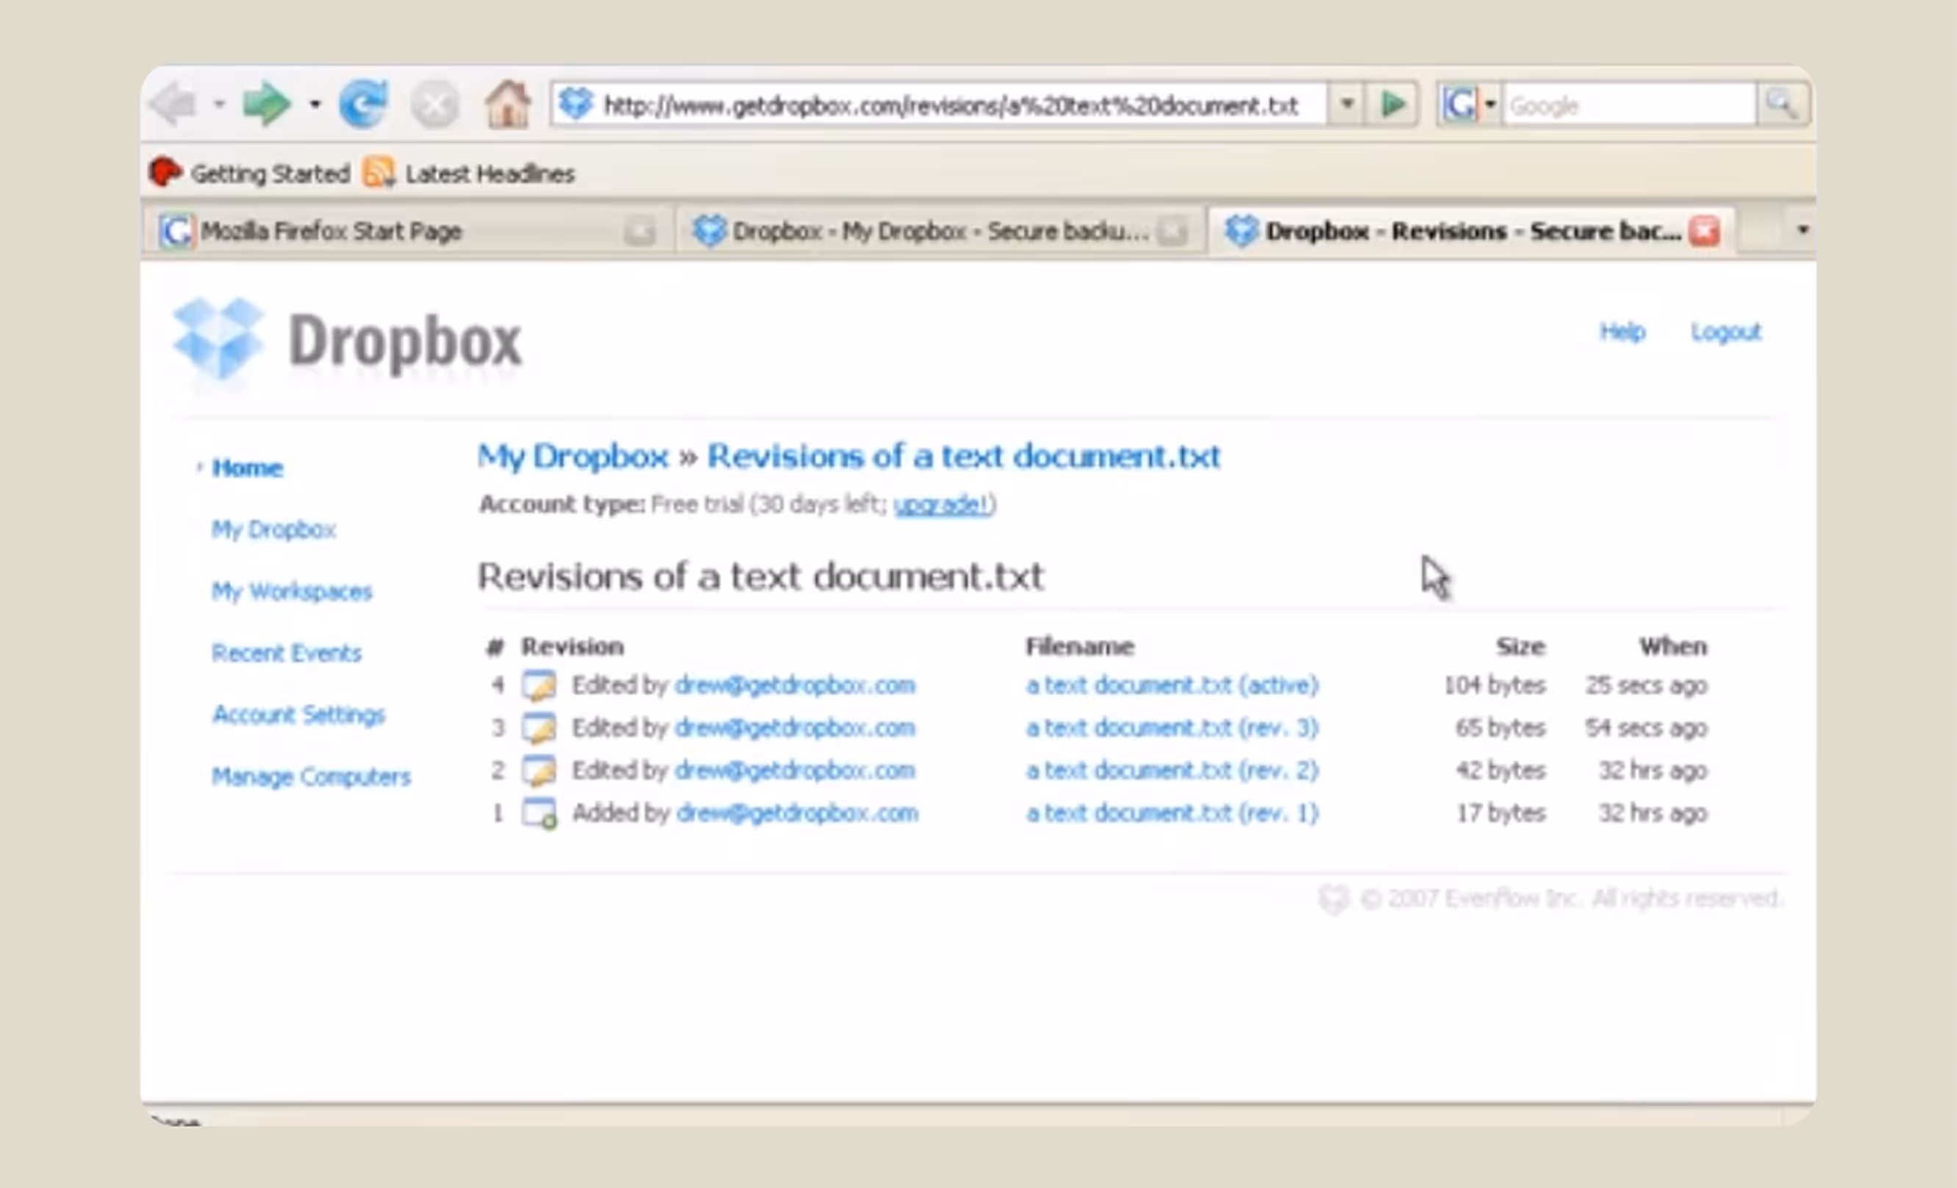Click the edit icon of revision 2

click(538, 771)
